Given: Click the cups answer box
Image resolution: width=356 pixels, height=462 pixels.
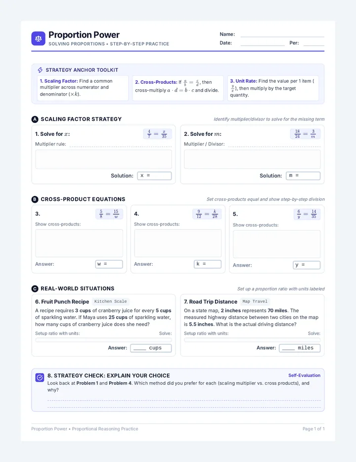Looking at the screenshot, I should [x=151, y=348].
